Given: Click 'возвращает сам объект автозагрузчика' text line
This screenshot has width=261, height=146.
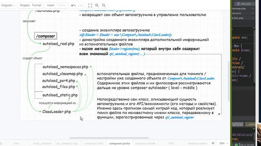Looking at the screenshot, I should pos(143,15).
